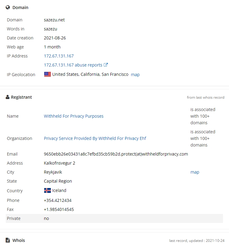Click the registrant email address text
The image size is (229, 244).
116,154
